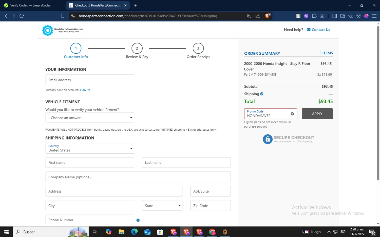This screenshot has height=237, width=380.
Task: Click the Last name field
Action: pyautogui.click(x=186, y=163)
